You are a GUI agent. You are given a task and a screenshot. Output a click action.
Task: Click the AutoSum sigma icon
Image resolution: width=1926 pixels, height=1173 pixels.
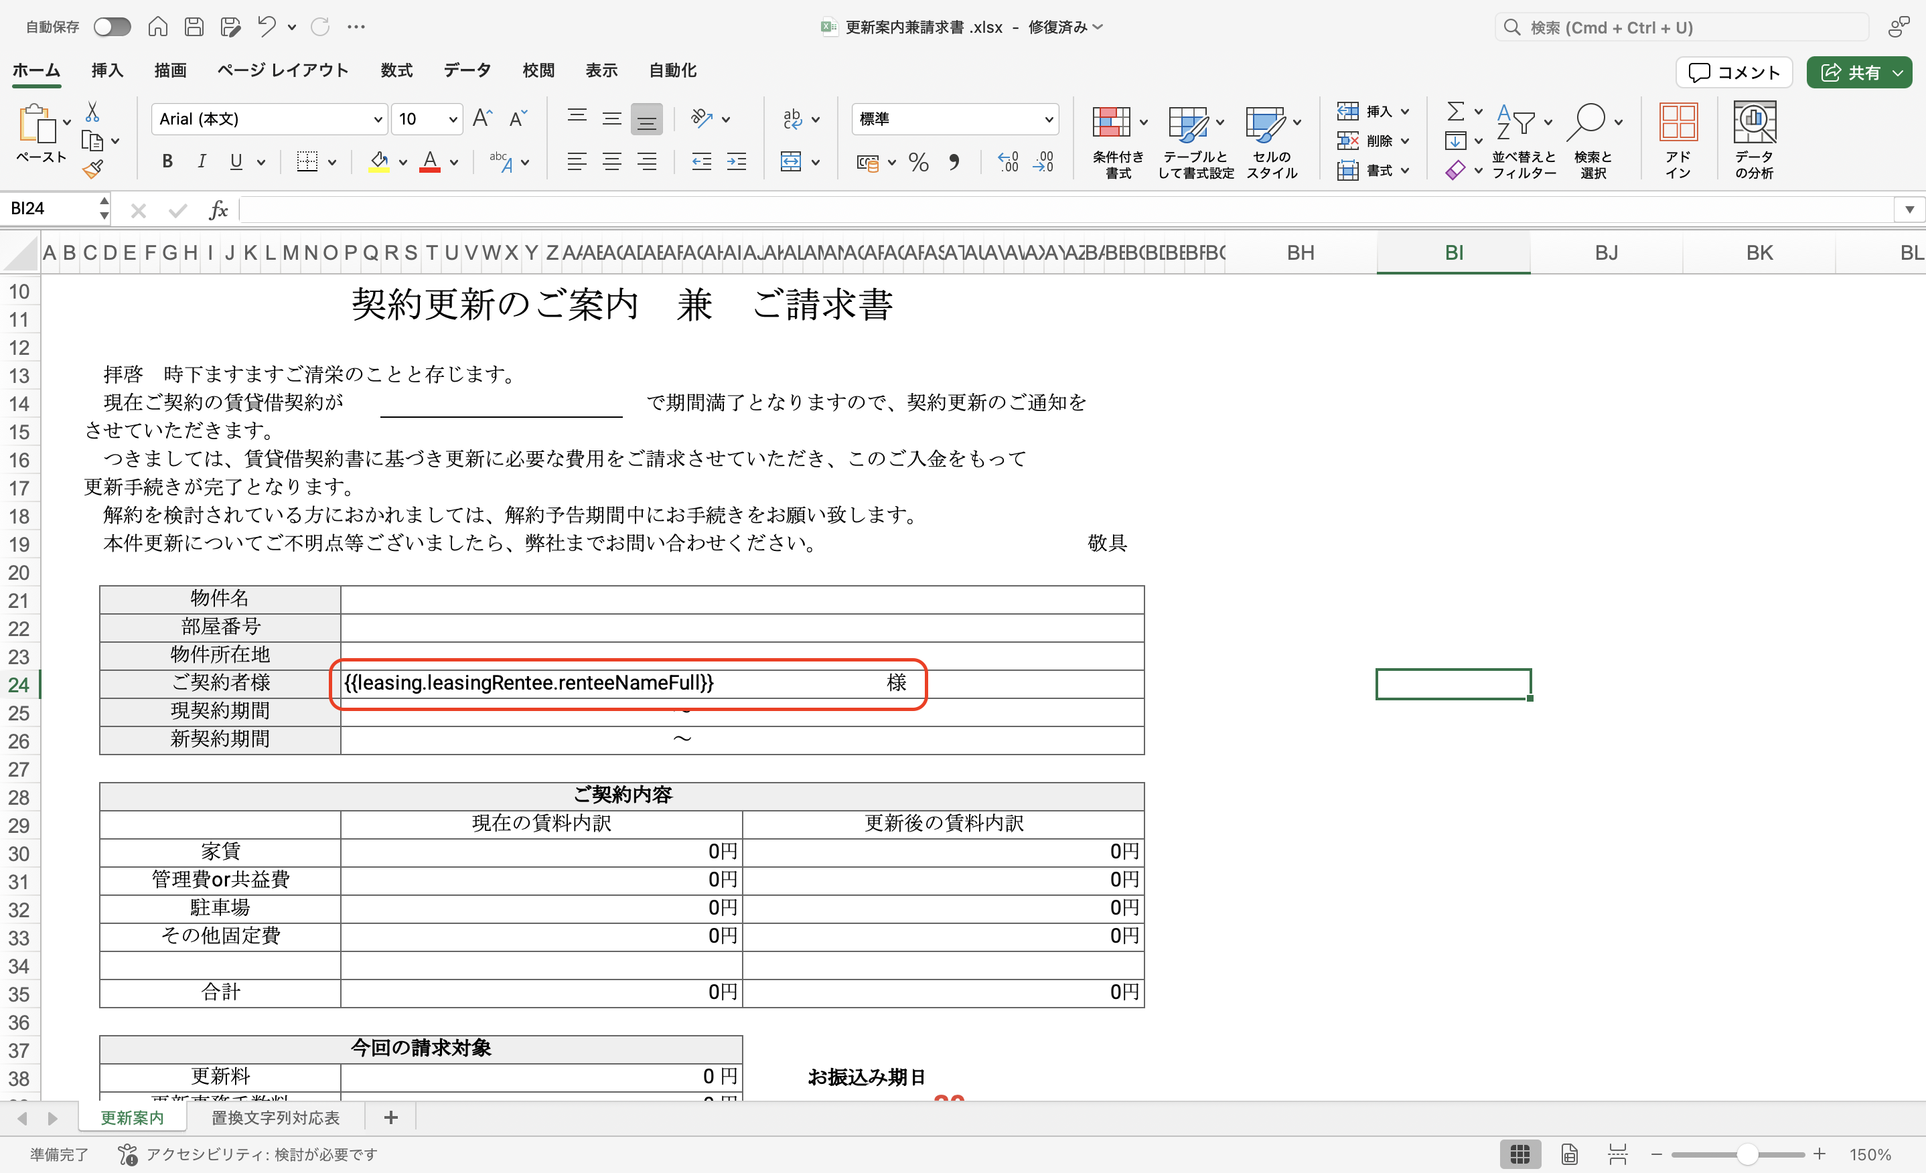click(1455, 112)
